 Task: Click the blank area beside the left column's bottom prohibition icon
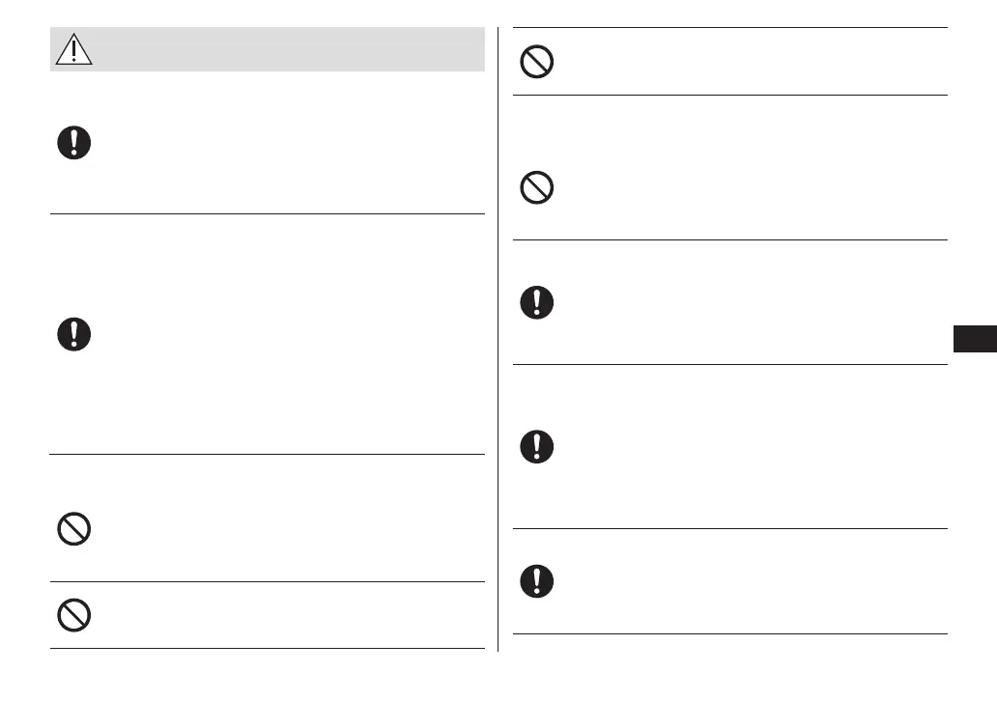(290, 615)
